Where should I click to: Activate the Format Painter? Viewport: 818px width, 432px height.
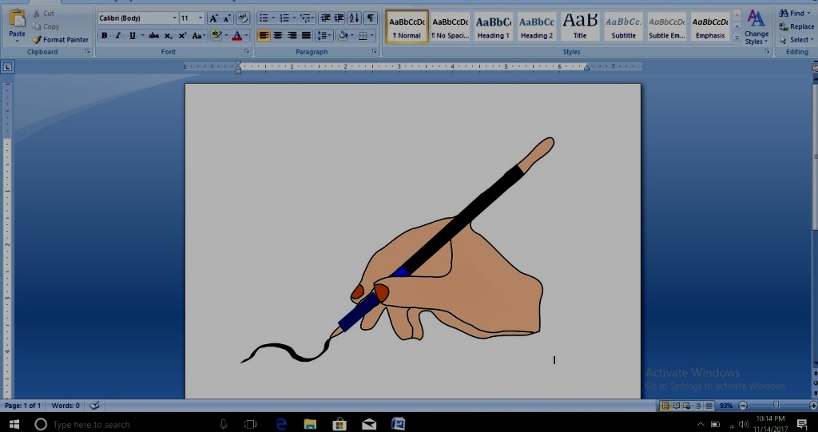[61, 40]
